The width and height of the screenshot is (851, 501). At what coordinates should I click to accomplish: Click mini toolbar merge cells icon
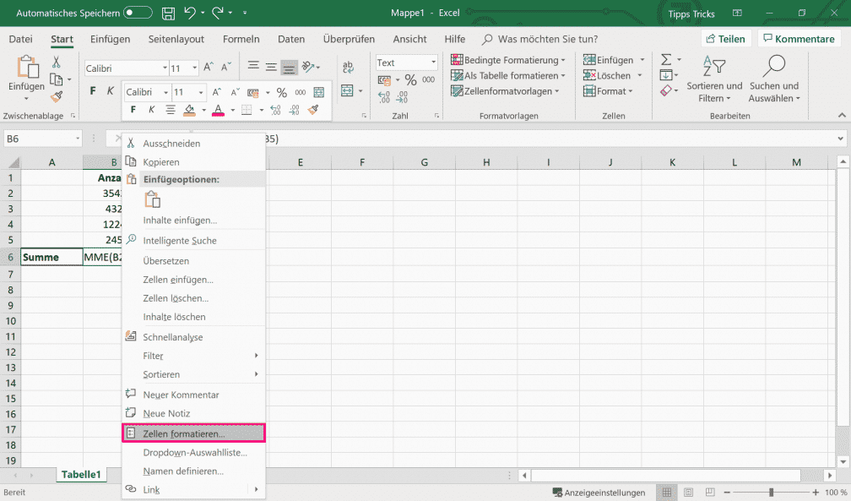click(318, 92)
